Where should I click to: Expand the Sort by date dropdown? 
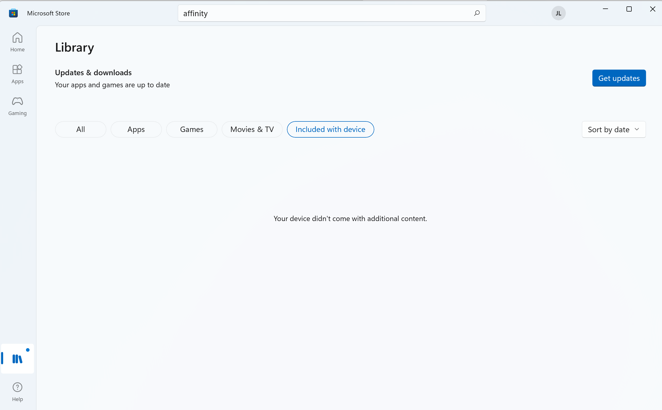(x=608, y=129)
